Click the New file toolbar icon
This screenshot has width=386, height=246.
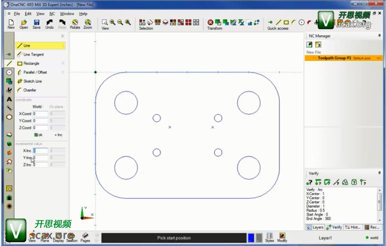point(11,24)
